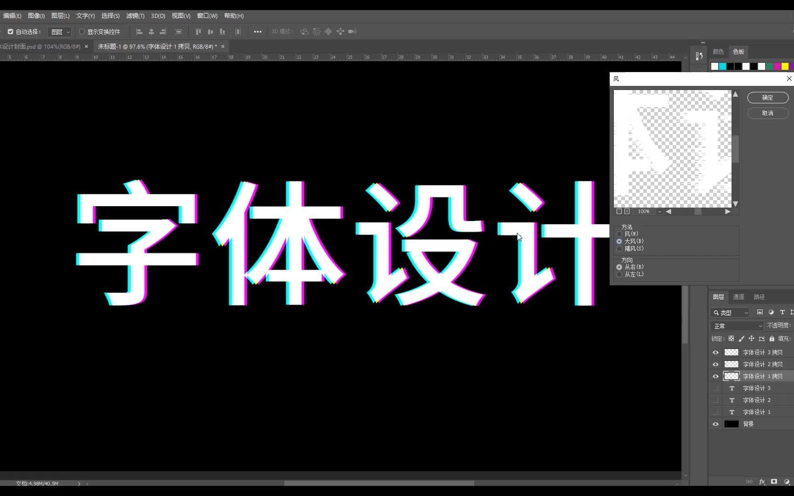
Task: Open the 文字 menu
Action: (x=85, y=16)
